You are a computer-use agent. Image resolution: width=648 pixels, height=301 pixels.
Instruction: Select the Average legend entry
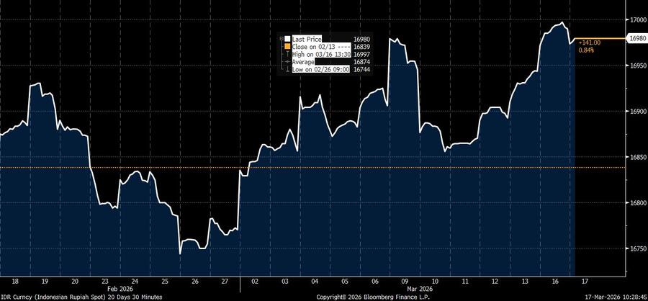coord(303,63)
